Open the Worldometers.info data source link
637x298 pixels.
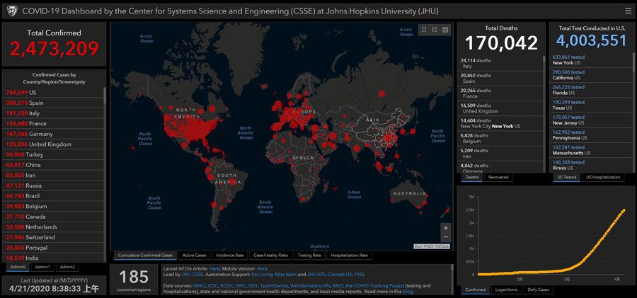pos(311,285)
